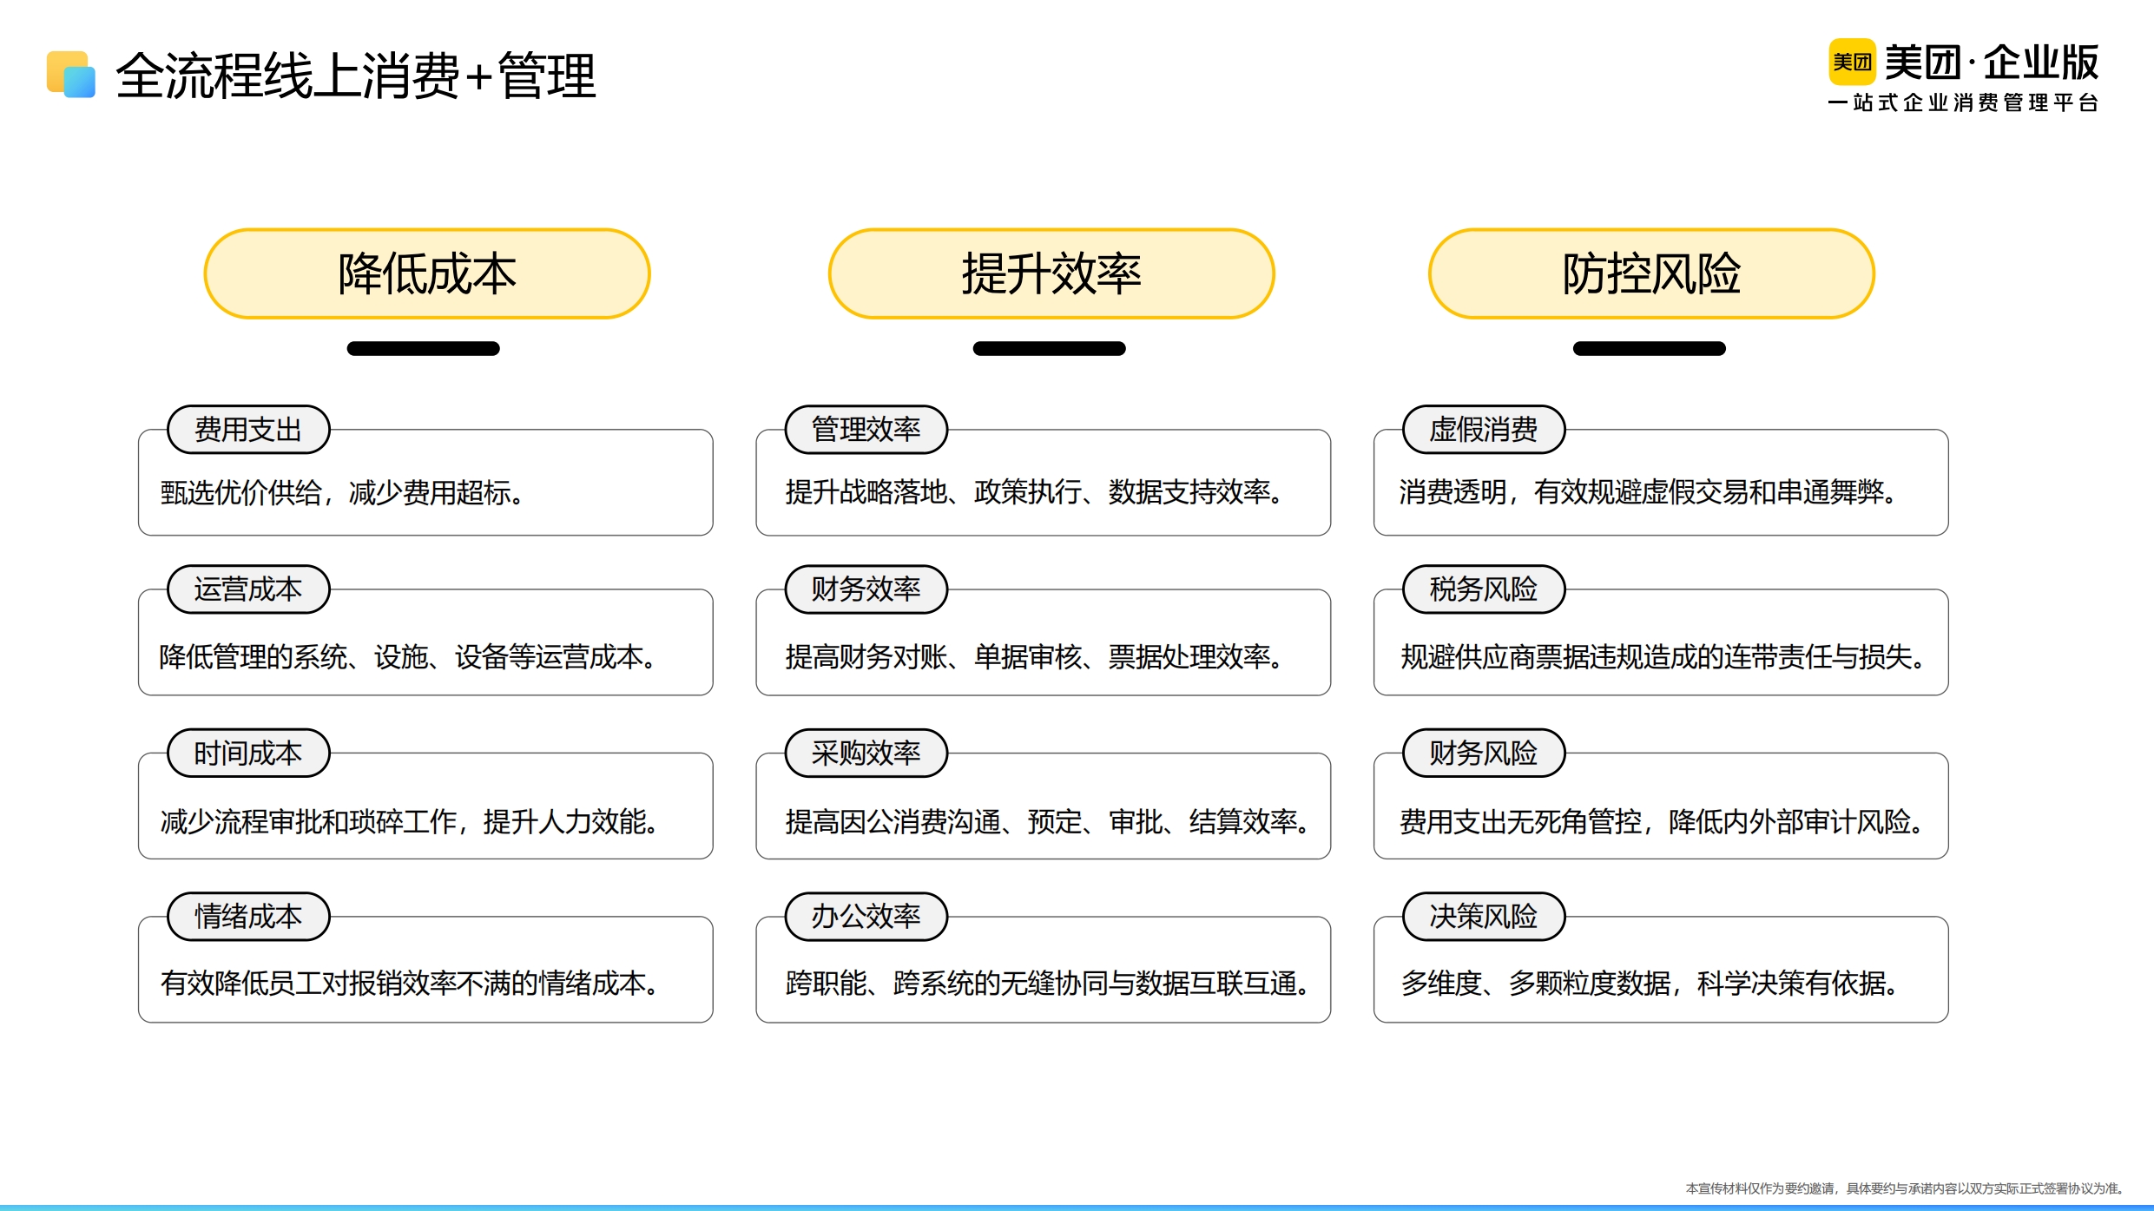Click the text 甄选优价供给，减少费用超标。
This screenshot has width=2154, height=1211.
click(x=342, y=492)
